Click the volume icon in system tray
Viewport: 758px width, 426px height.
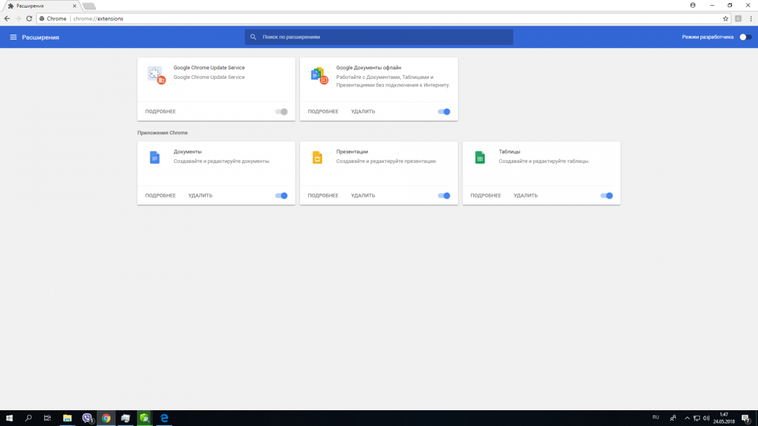[x=705, y=418]
